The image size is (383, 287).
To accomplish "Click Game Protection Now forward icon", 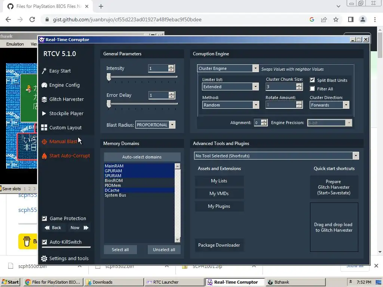I will [86, 228].
